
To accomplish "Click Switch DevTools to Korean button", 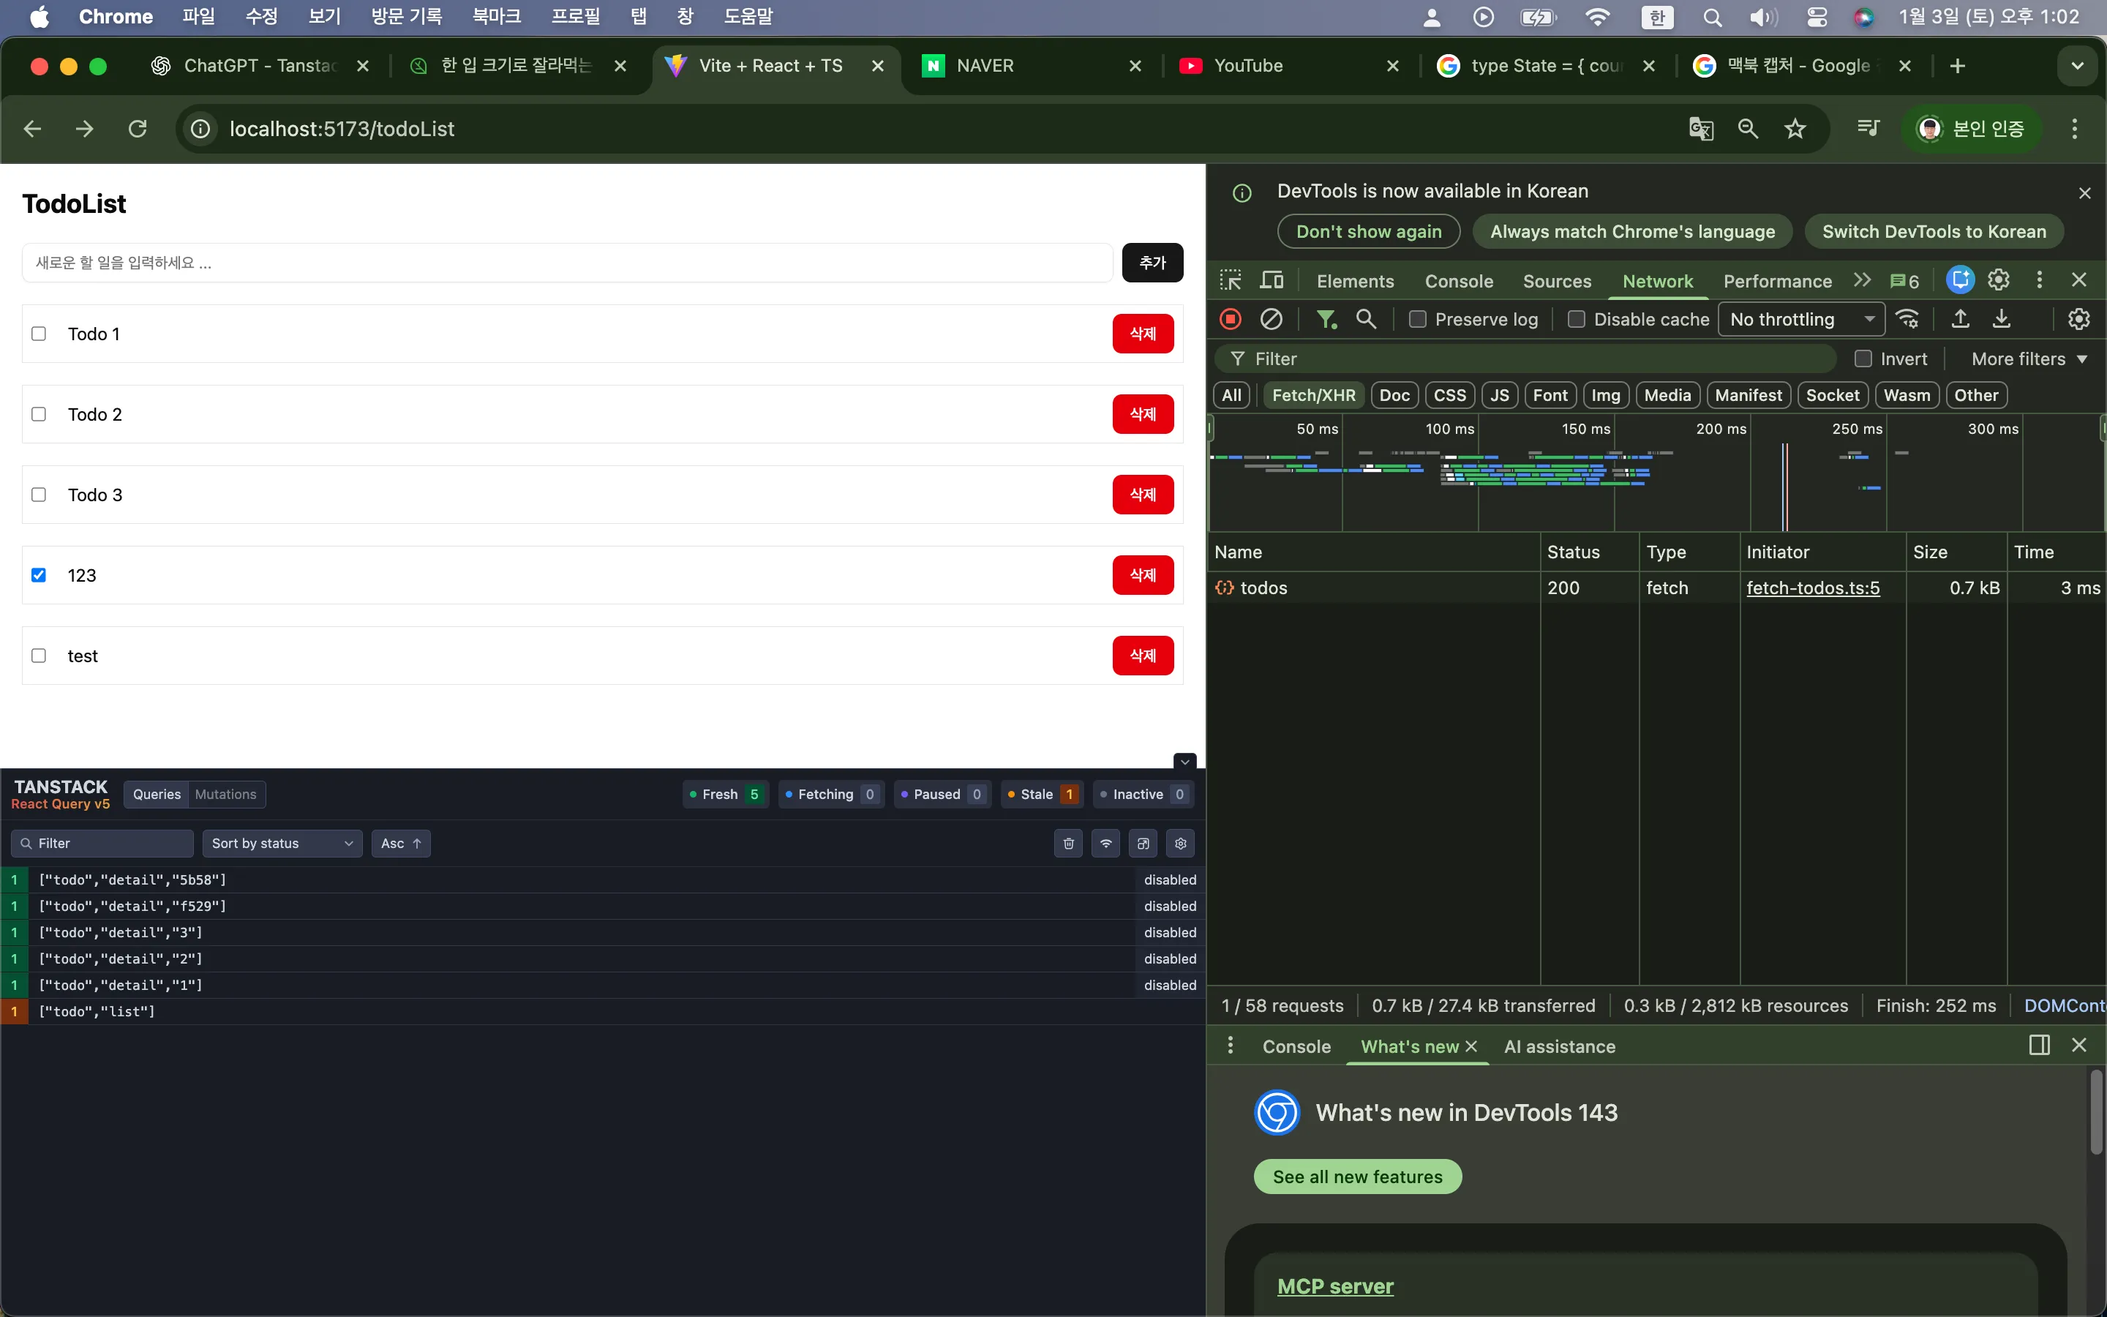I will [1934, 230].
